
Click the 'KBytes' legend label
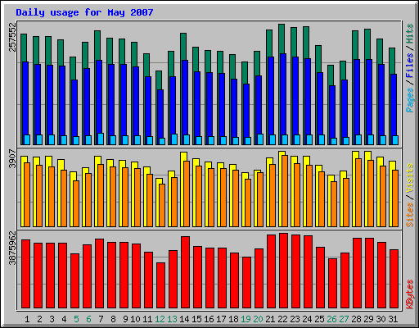tap(410, 294)
